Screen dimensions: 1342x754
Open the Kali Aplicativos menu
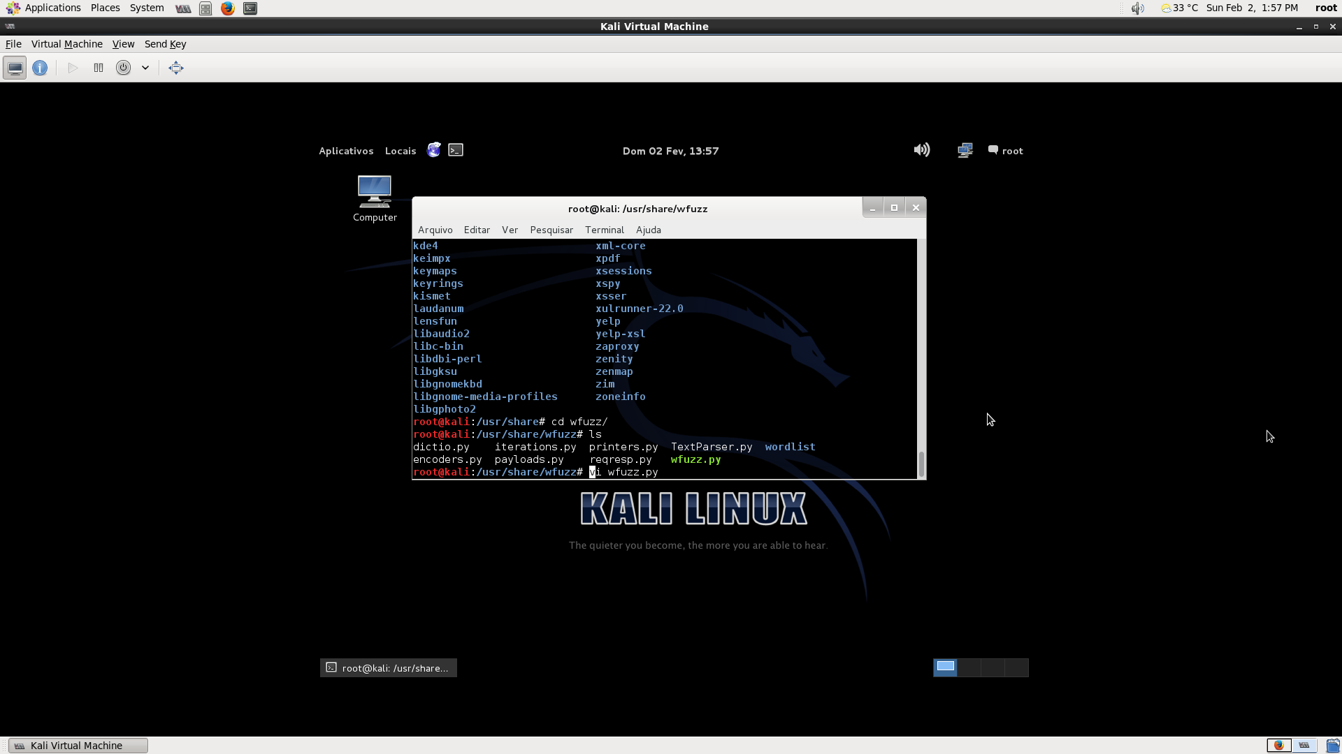tap(346, 151)
